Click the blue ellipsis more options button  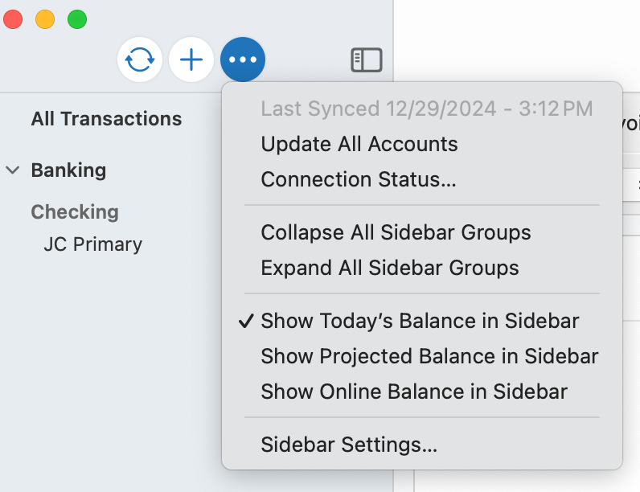click(243, 60)
